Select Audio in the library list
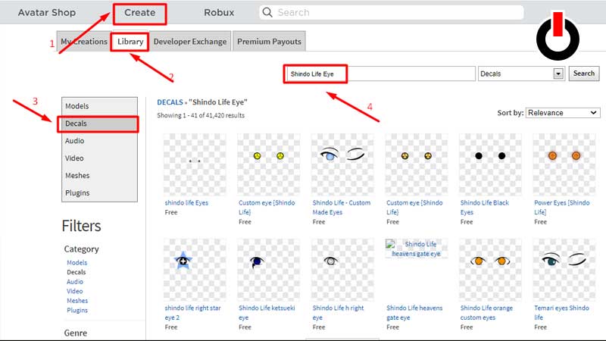The height and width of the screenshot is (341, 606). (x=99, y=141)
